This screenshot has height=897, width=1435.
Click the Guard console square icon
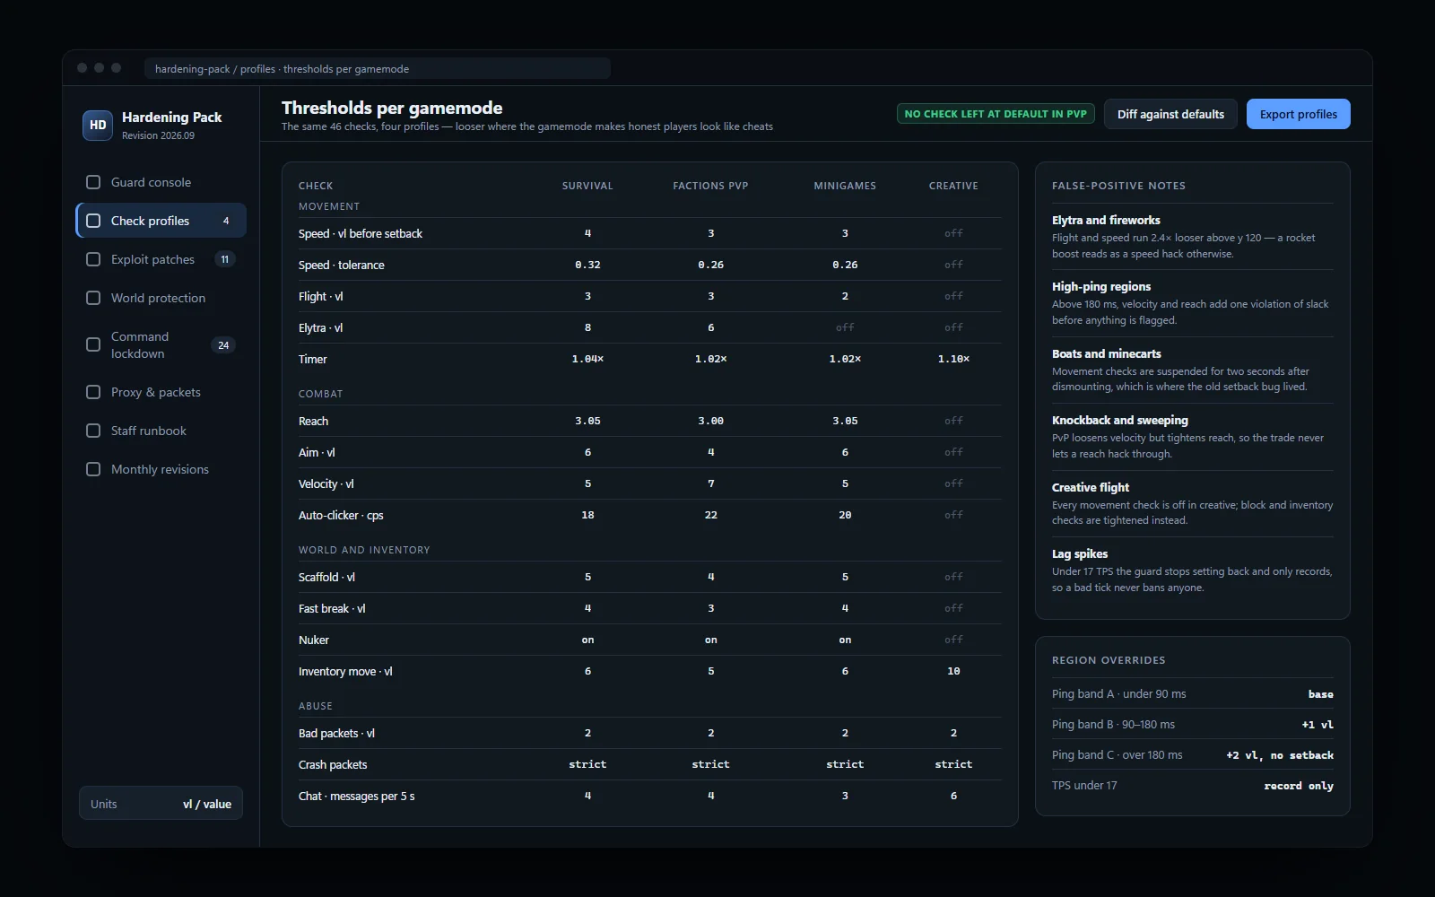coord(93,182)
